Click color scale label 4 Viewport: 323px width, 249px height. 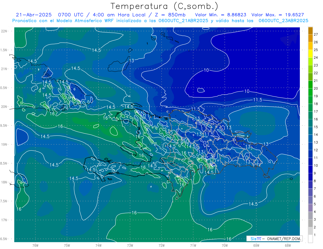point(315,212)
